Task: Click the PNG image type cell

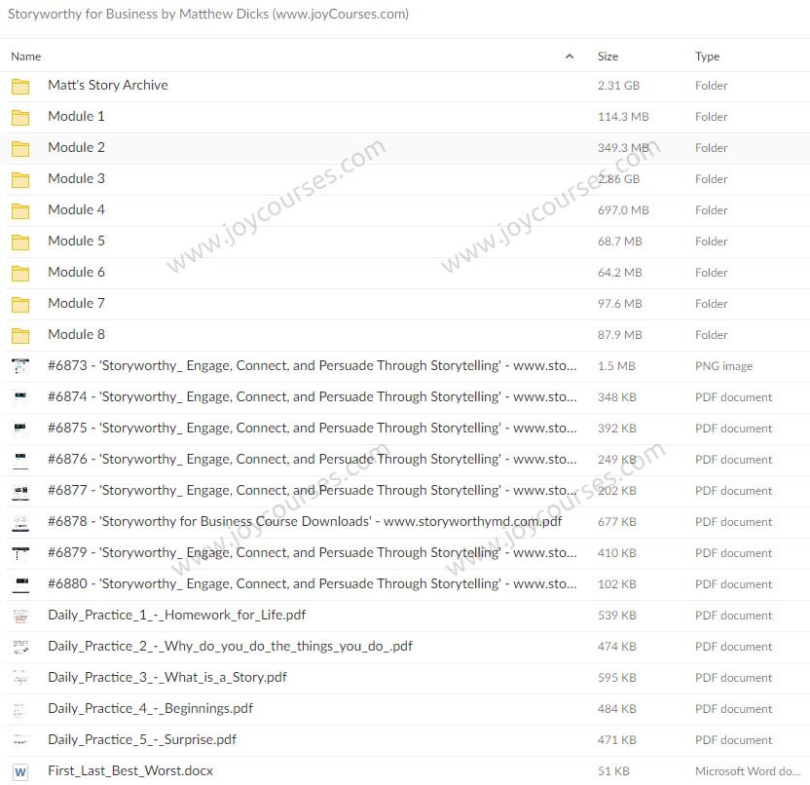Action: (x=723, y=366)
